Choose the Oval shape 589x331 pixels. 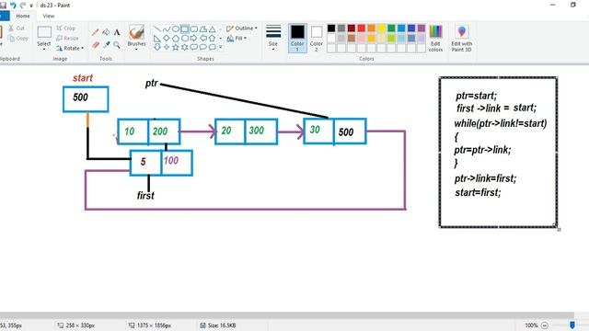point(176,29)
